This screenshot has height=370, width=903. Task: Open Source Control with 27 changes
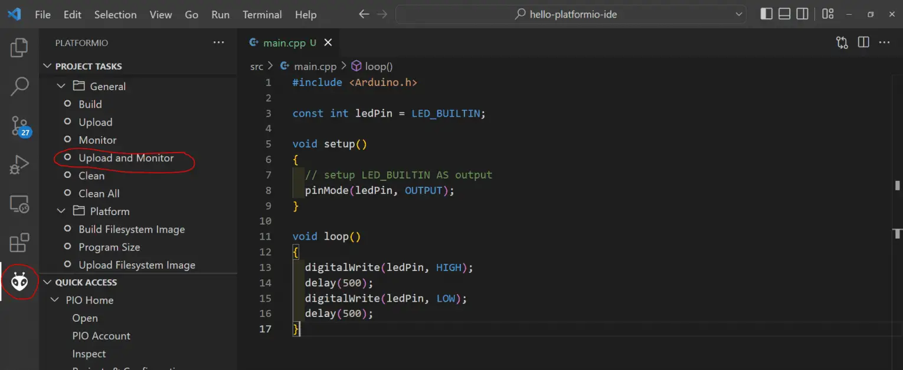pos(19,125)
